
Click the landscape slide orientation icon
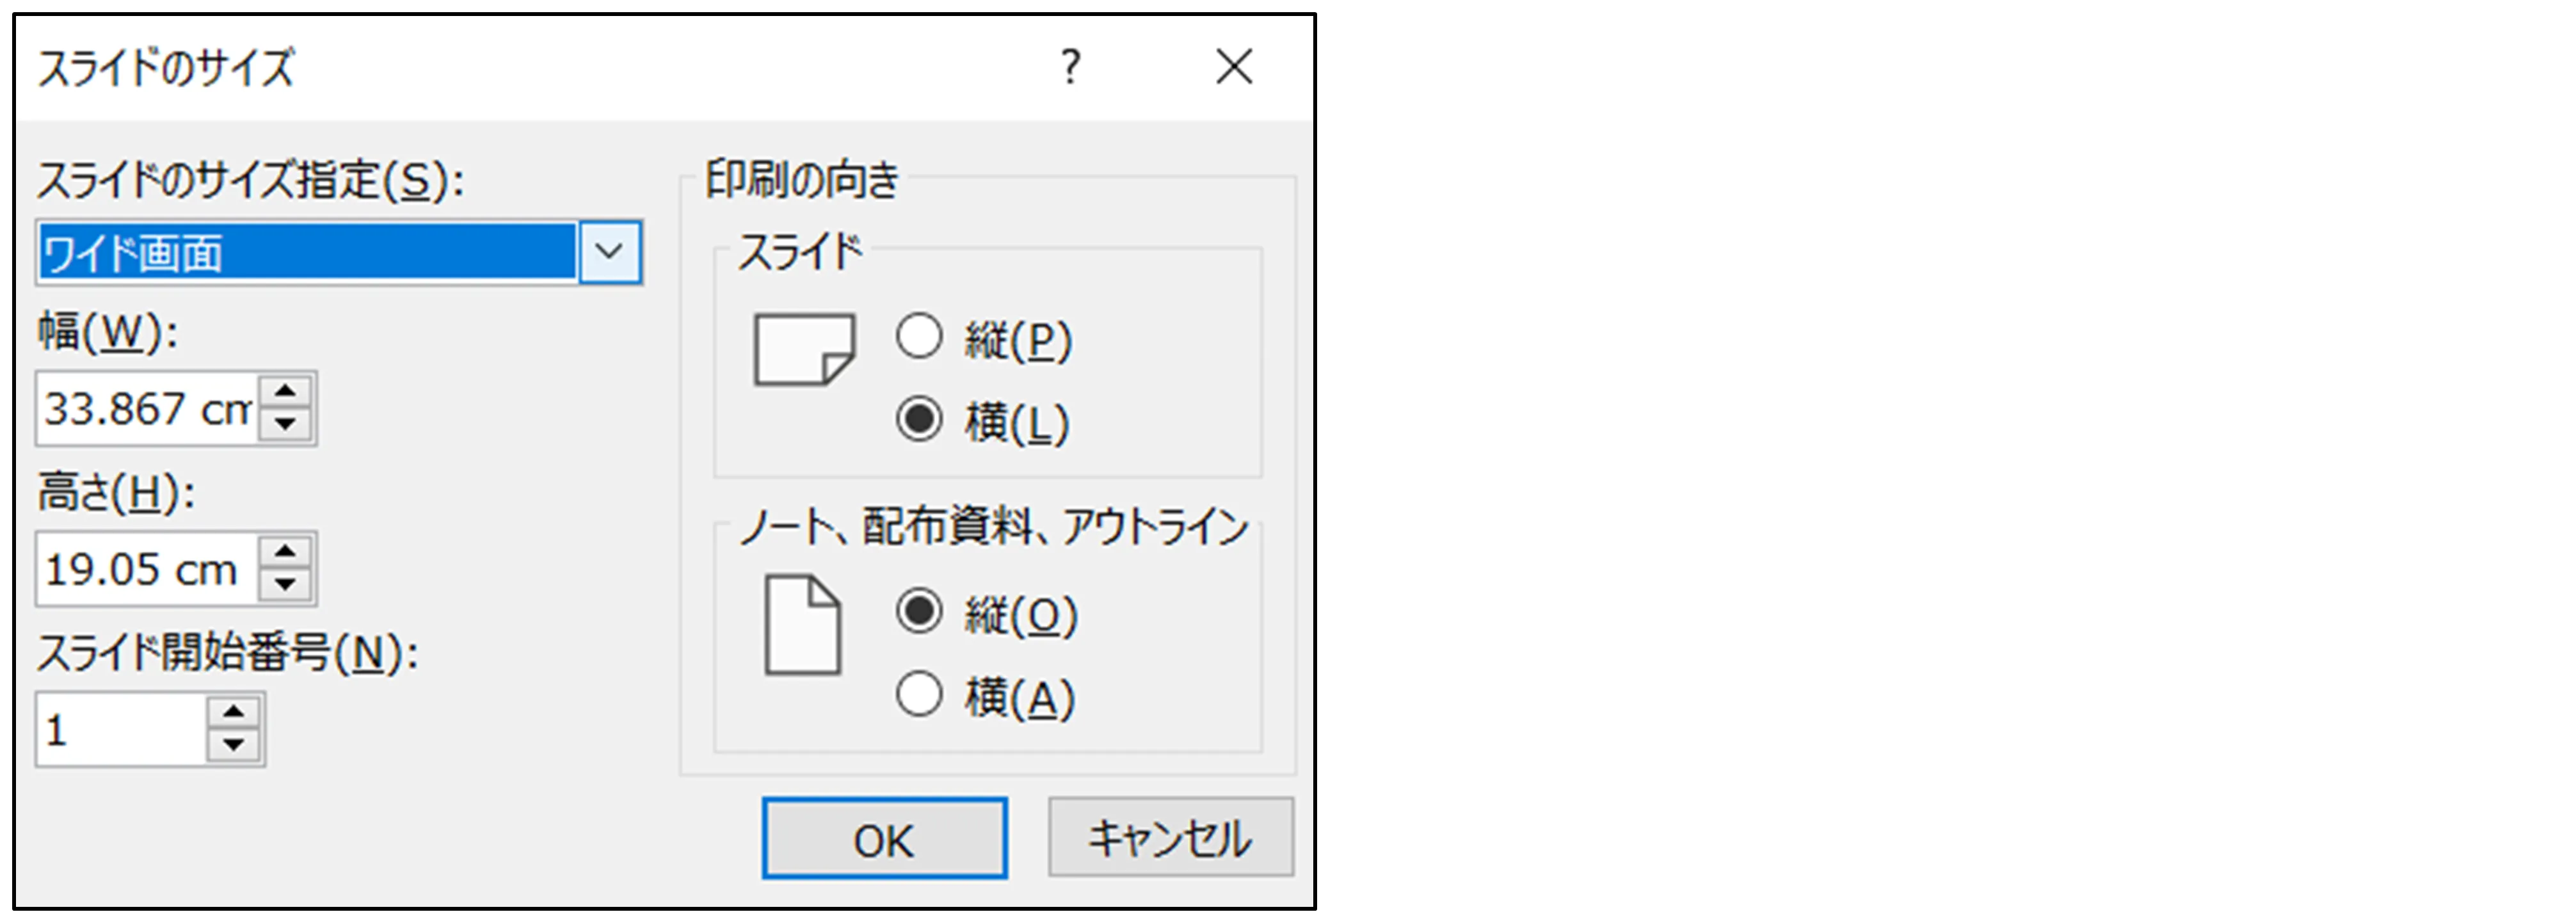click(804, 349)
